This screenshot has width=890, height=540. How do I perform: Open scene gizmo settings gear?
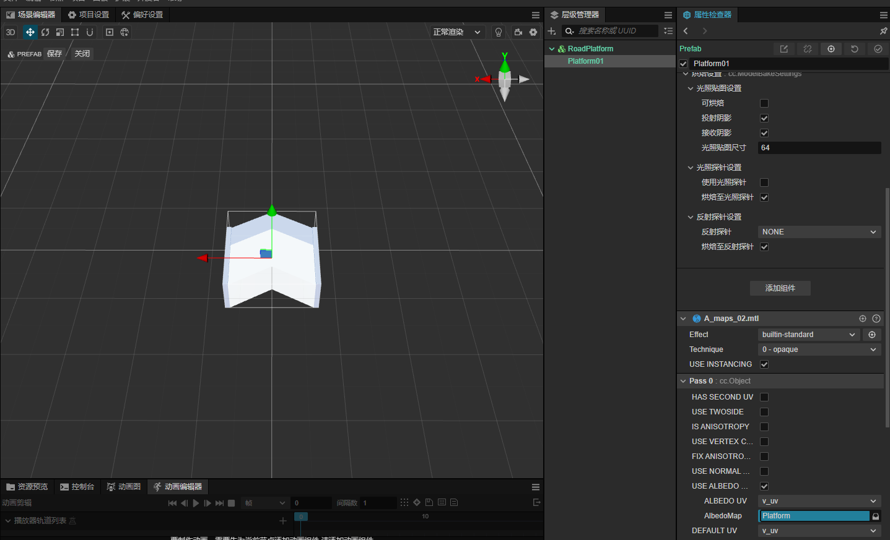(533, 32)
